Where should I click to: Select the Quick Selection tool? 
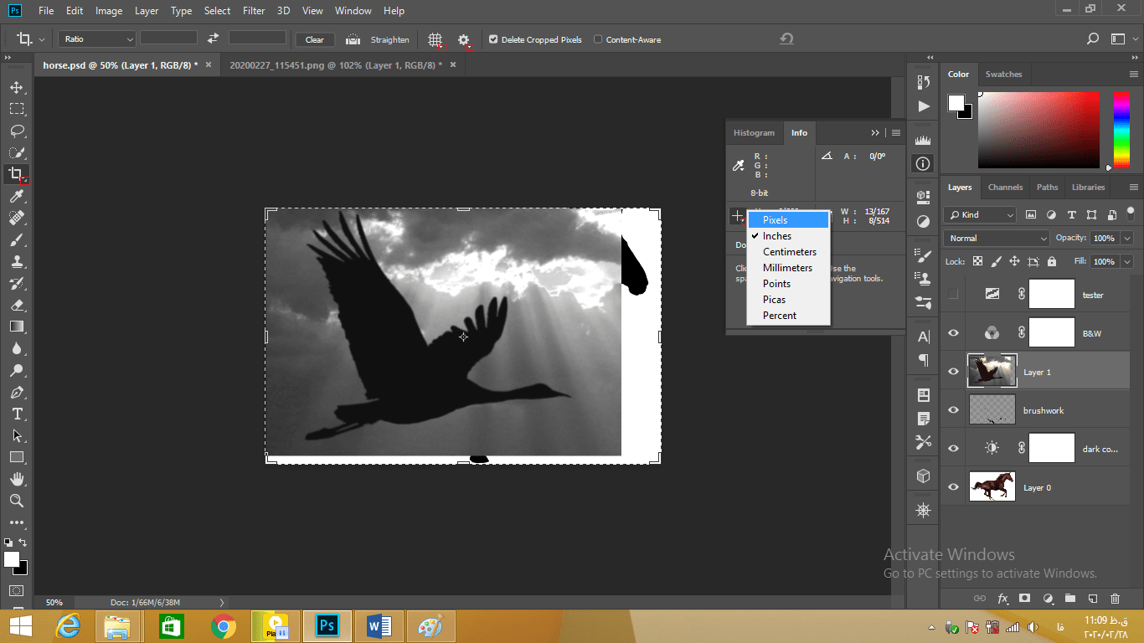coord(17,152)
